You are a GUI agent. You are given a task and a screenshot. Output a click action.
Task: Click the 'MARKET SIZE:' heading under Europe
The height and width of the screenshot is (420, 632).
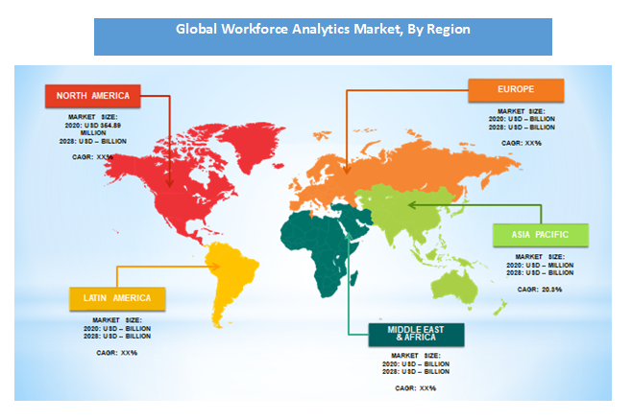click(x=522, y=111)
